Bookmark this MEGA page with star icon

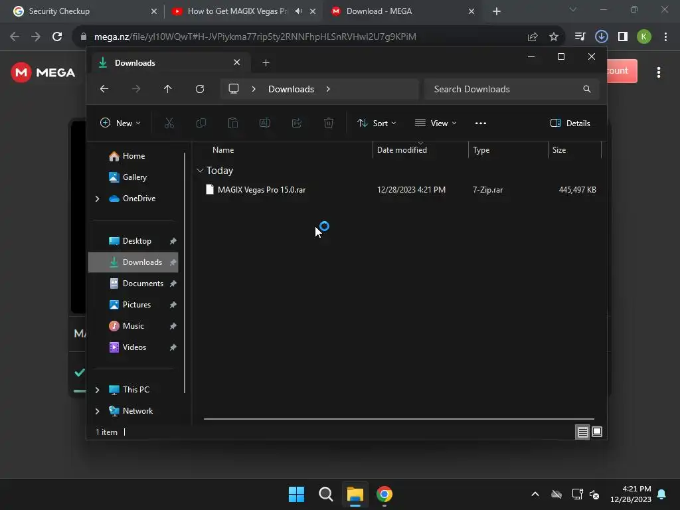(x=553, y=37)
